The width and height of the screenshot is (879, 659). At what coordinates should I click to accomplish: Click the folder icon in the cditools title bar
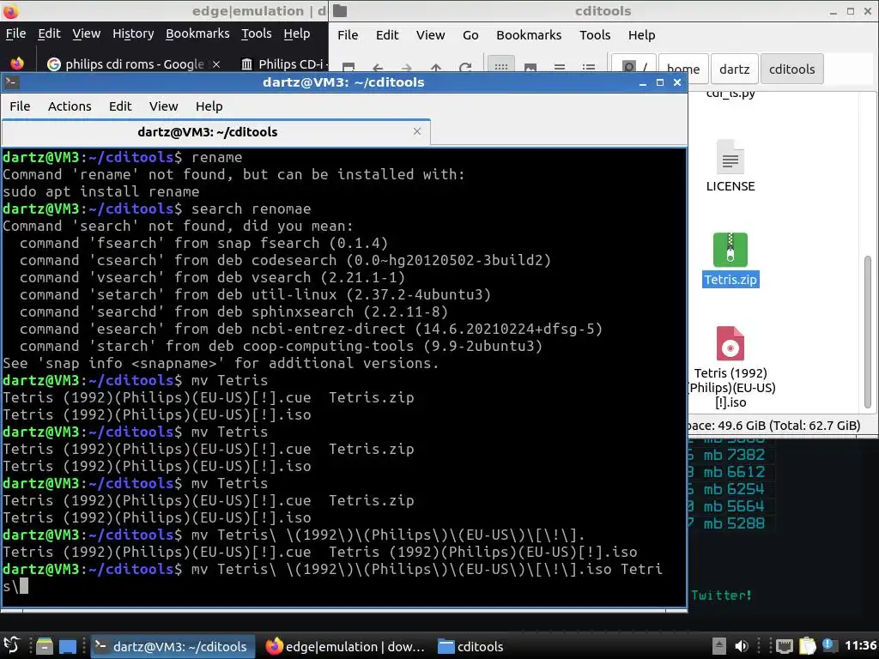(x=340, y=10)
